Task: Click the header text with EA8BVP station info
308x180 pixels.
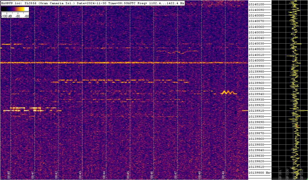Action: pyautogui.click(x=92, y=3)
